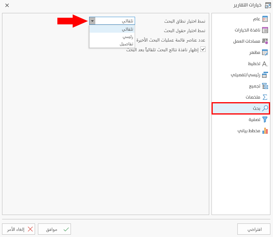Click the موافق button

(x=54, y=229)
